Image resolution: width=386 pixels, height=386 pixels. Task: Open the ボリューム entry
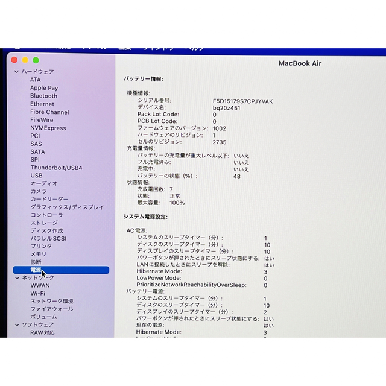(x=43, y=317)
